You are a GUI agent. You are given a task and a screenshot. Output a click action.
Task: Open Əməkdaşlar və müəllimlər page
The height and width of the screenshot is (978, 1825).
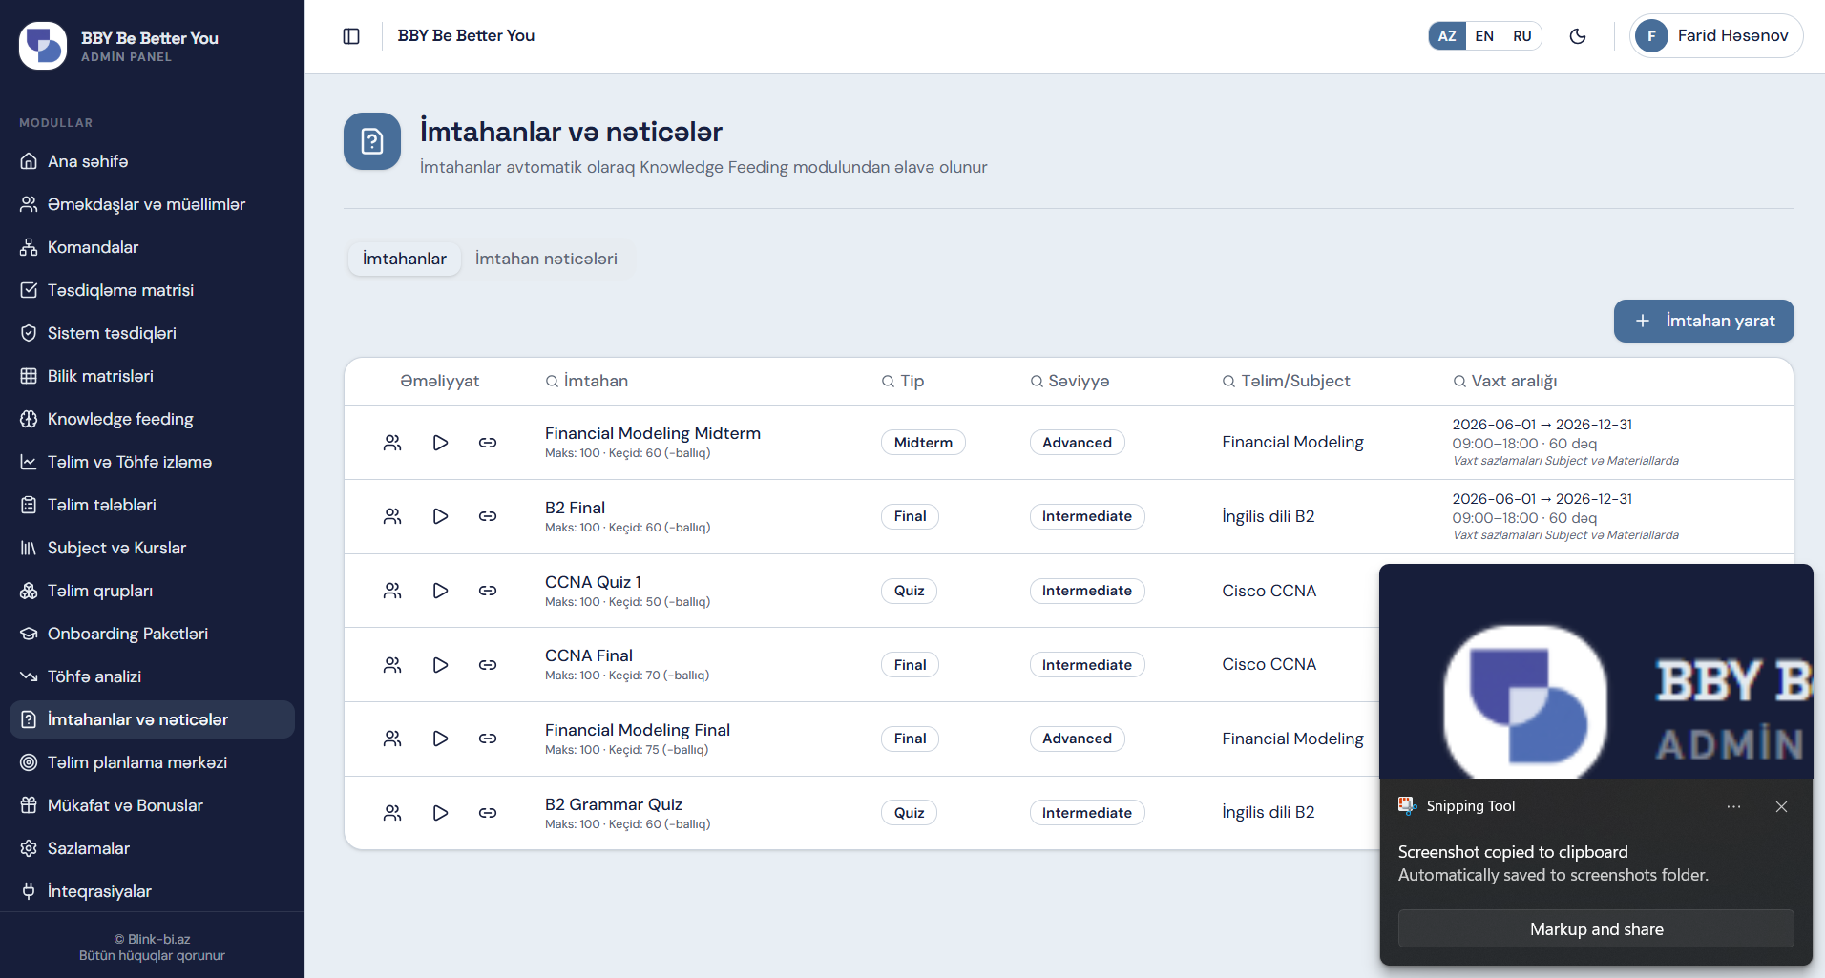pos(152,204)
